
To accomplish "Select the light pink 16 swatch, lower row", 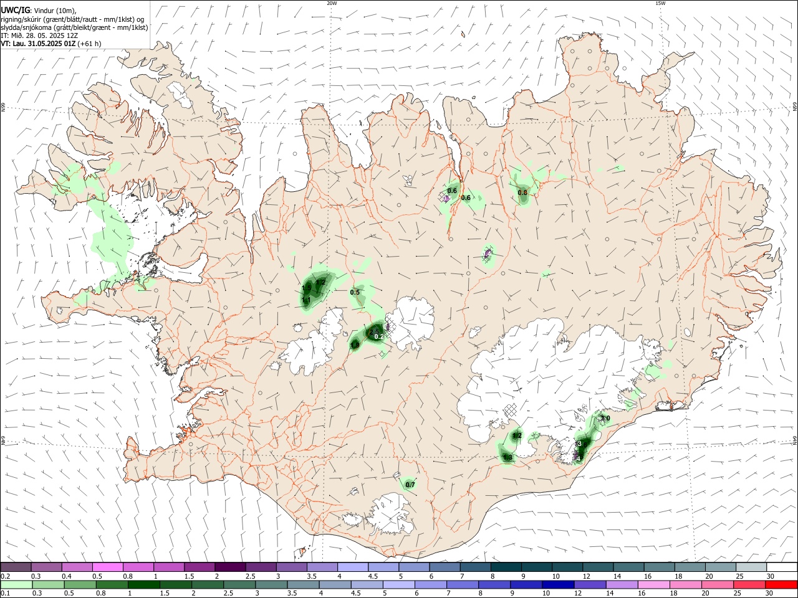I will click(654, 584).
